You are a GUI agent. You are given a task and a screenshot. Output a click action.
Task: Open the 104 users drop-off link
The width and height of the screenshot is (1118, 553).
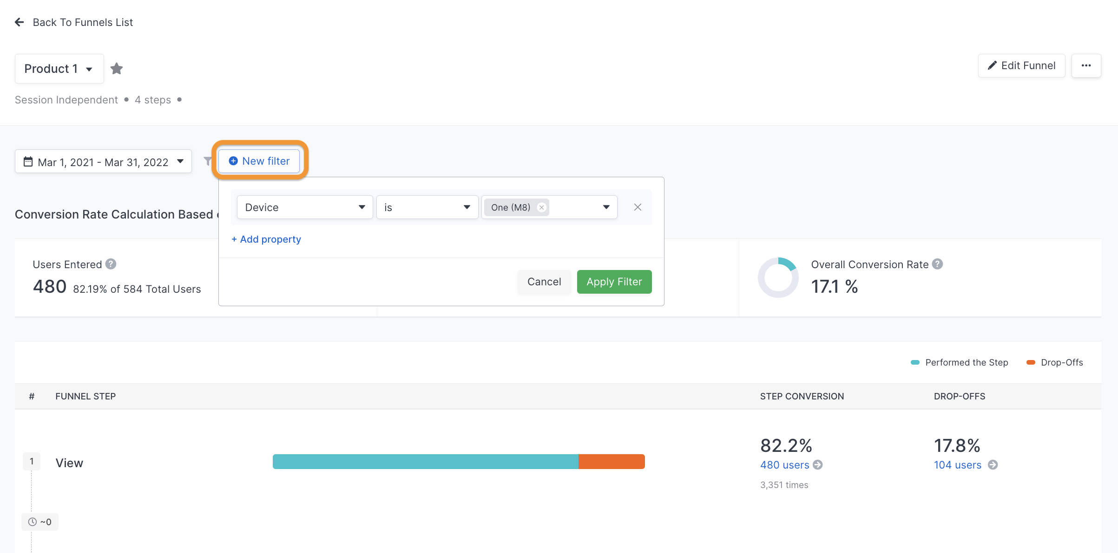(958, 465)
